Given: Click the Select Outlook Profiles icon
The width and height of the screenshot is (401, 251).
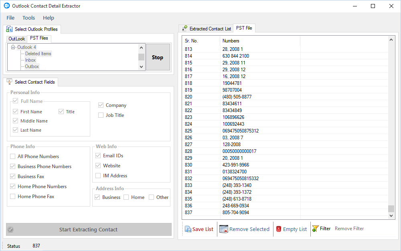Looking at the screenshot, I should pyautogui.click(x=9, y=29).
